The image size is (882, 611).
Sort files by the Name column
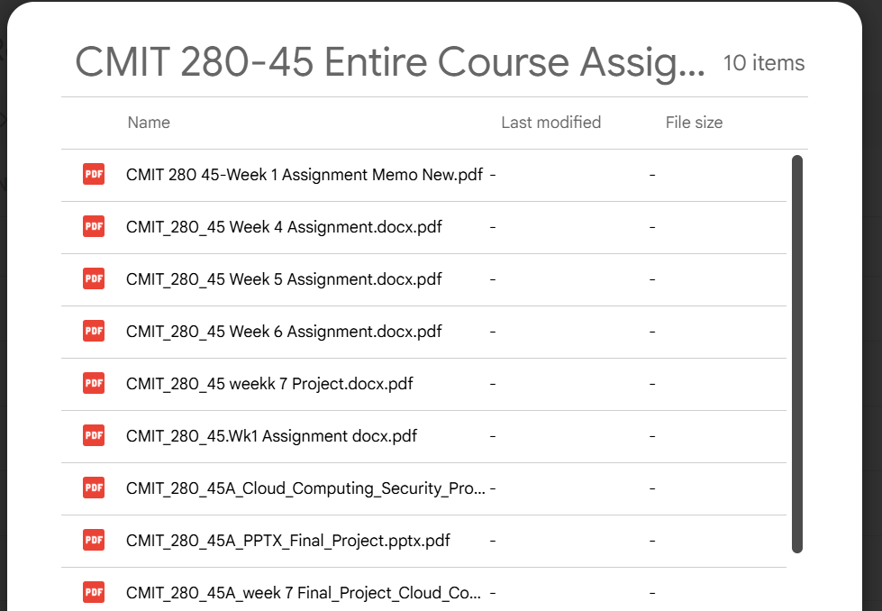click(x=148, y=122)
